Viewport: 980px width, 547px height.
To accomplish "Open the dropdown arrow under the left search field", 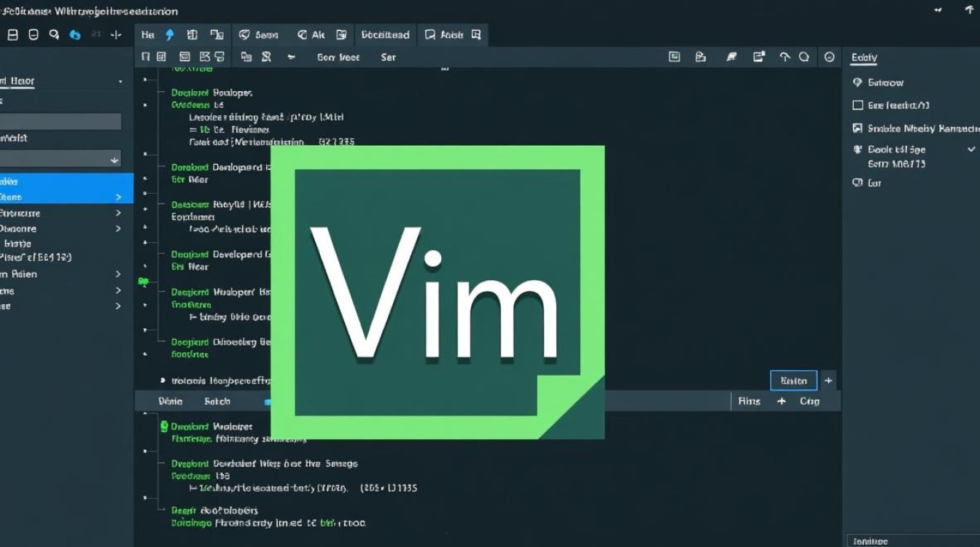I will (x=114, y=158).
